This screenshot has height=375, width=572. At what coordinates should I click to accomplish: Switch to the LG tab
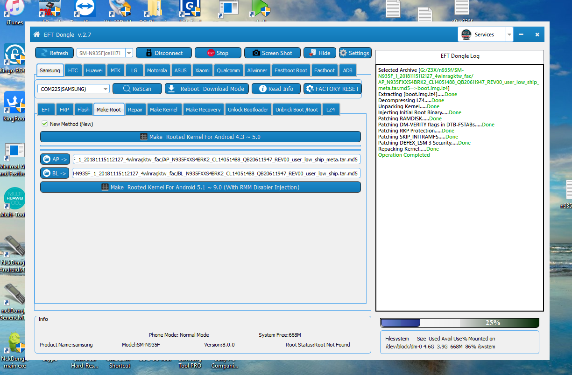tap(134, 70)
